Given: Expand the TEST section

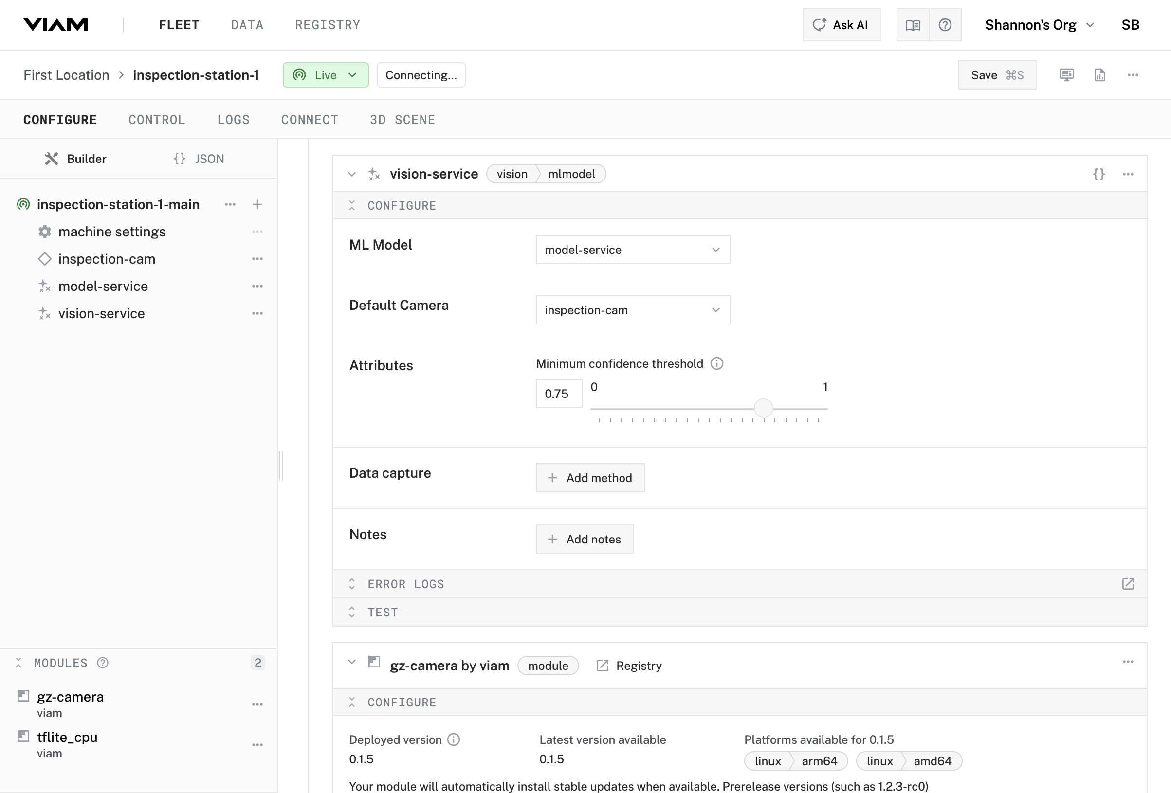Looking at the screenshot, I should click(x=383, y=612).
